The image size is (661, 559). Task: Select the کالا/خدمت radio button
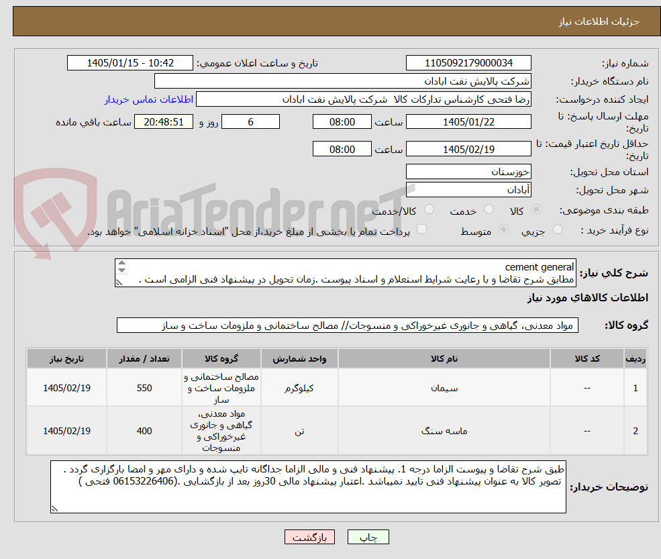click(x=429, y=209)
